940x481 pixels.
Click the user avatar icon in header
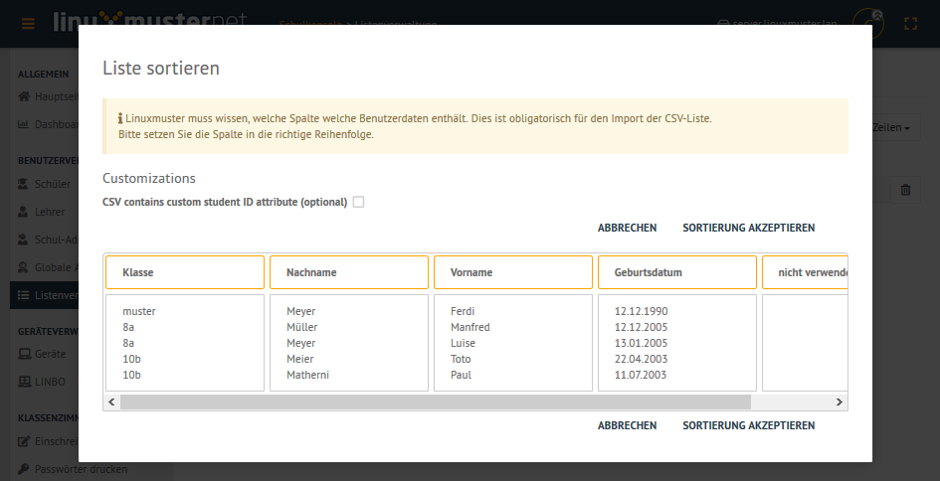coord(868,24)
